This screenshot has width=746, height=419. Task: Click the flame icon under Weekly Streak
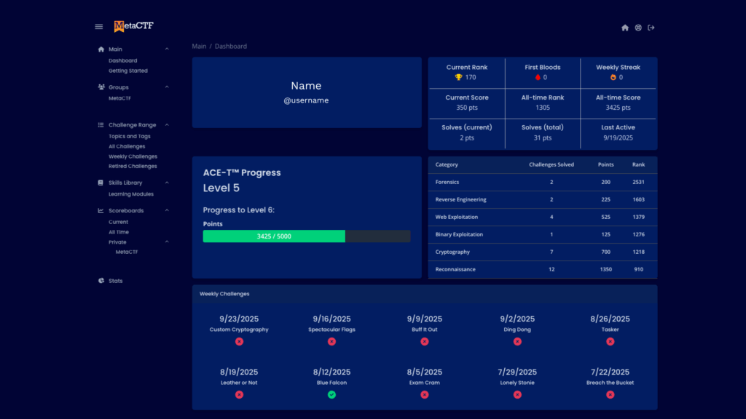[613, 77]
